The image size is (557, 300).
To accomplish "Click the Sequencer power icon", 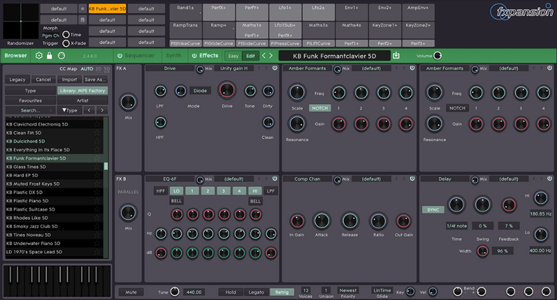I will pyautogui.click(x=120, y=56).
